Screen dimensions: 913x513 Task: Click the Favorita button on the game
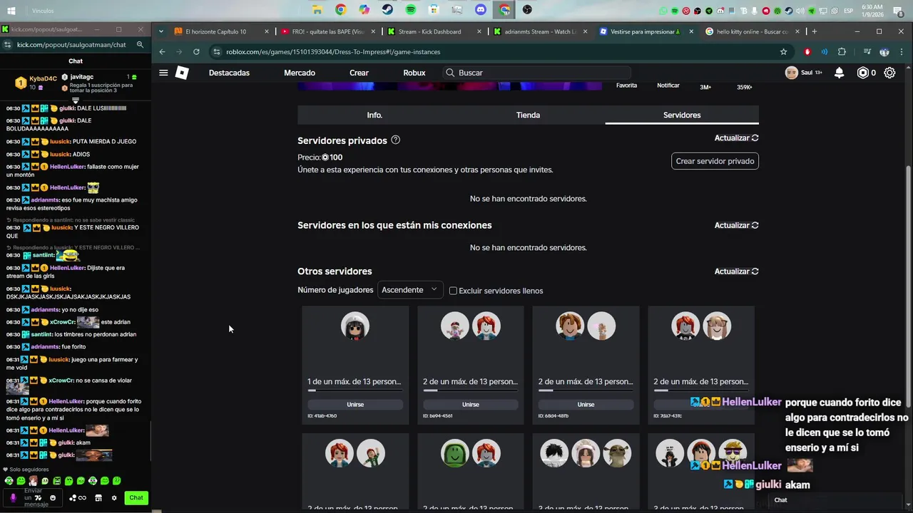click(626, 85)
